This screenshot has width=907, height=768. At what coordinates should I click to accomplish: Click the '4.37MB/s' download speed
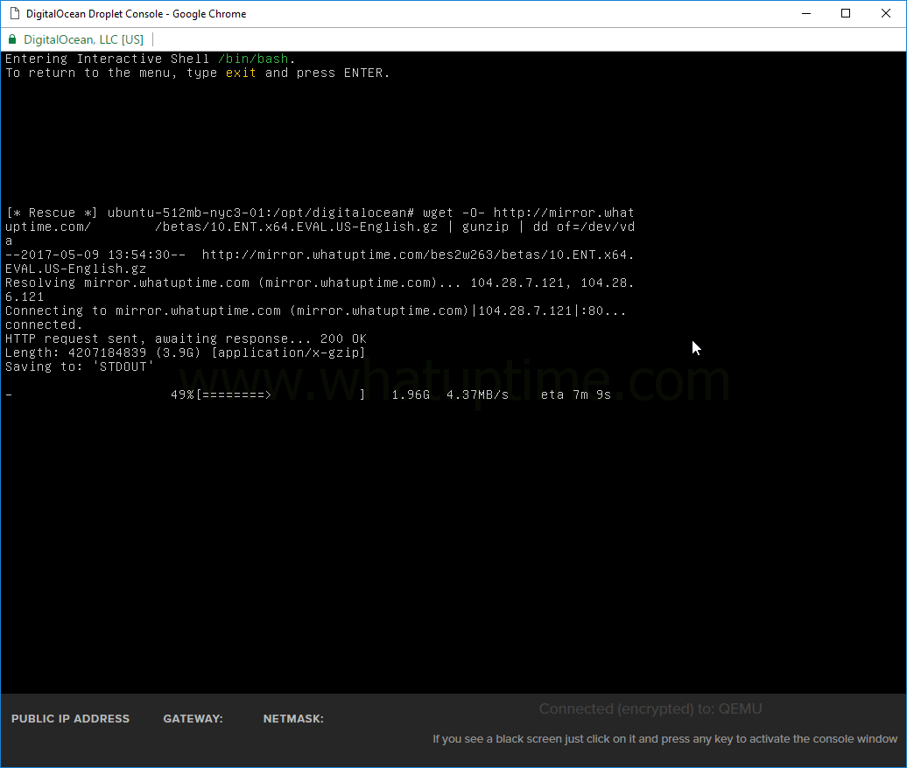point(477,394)
